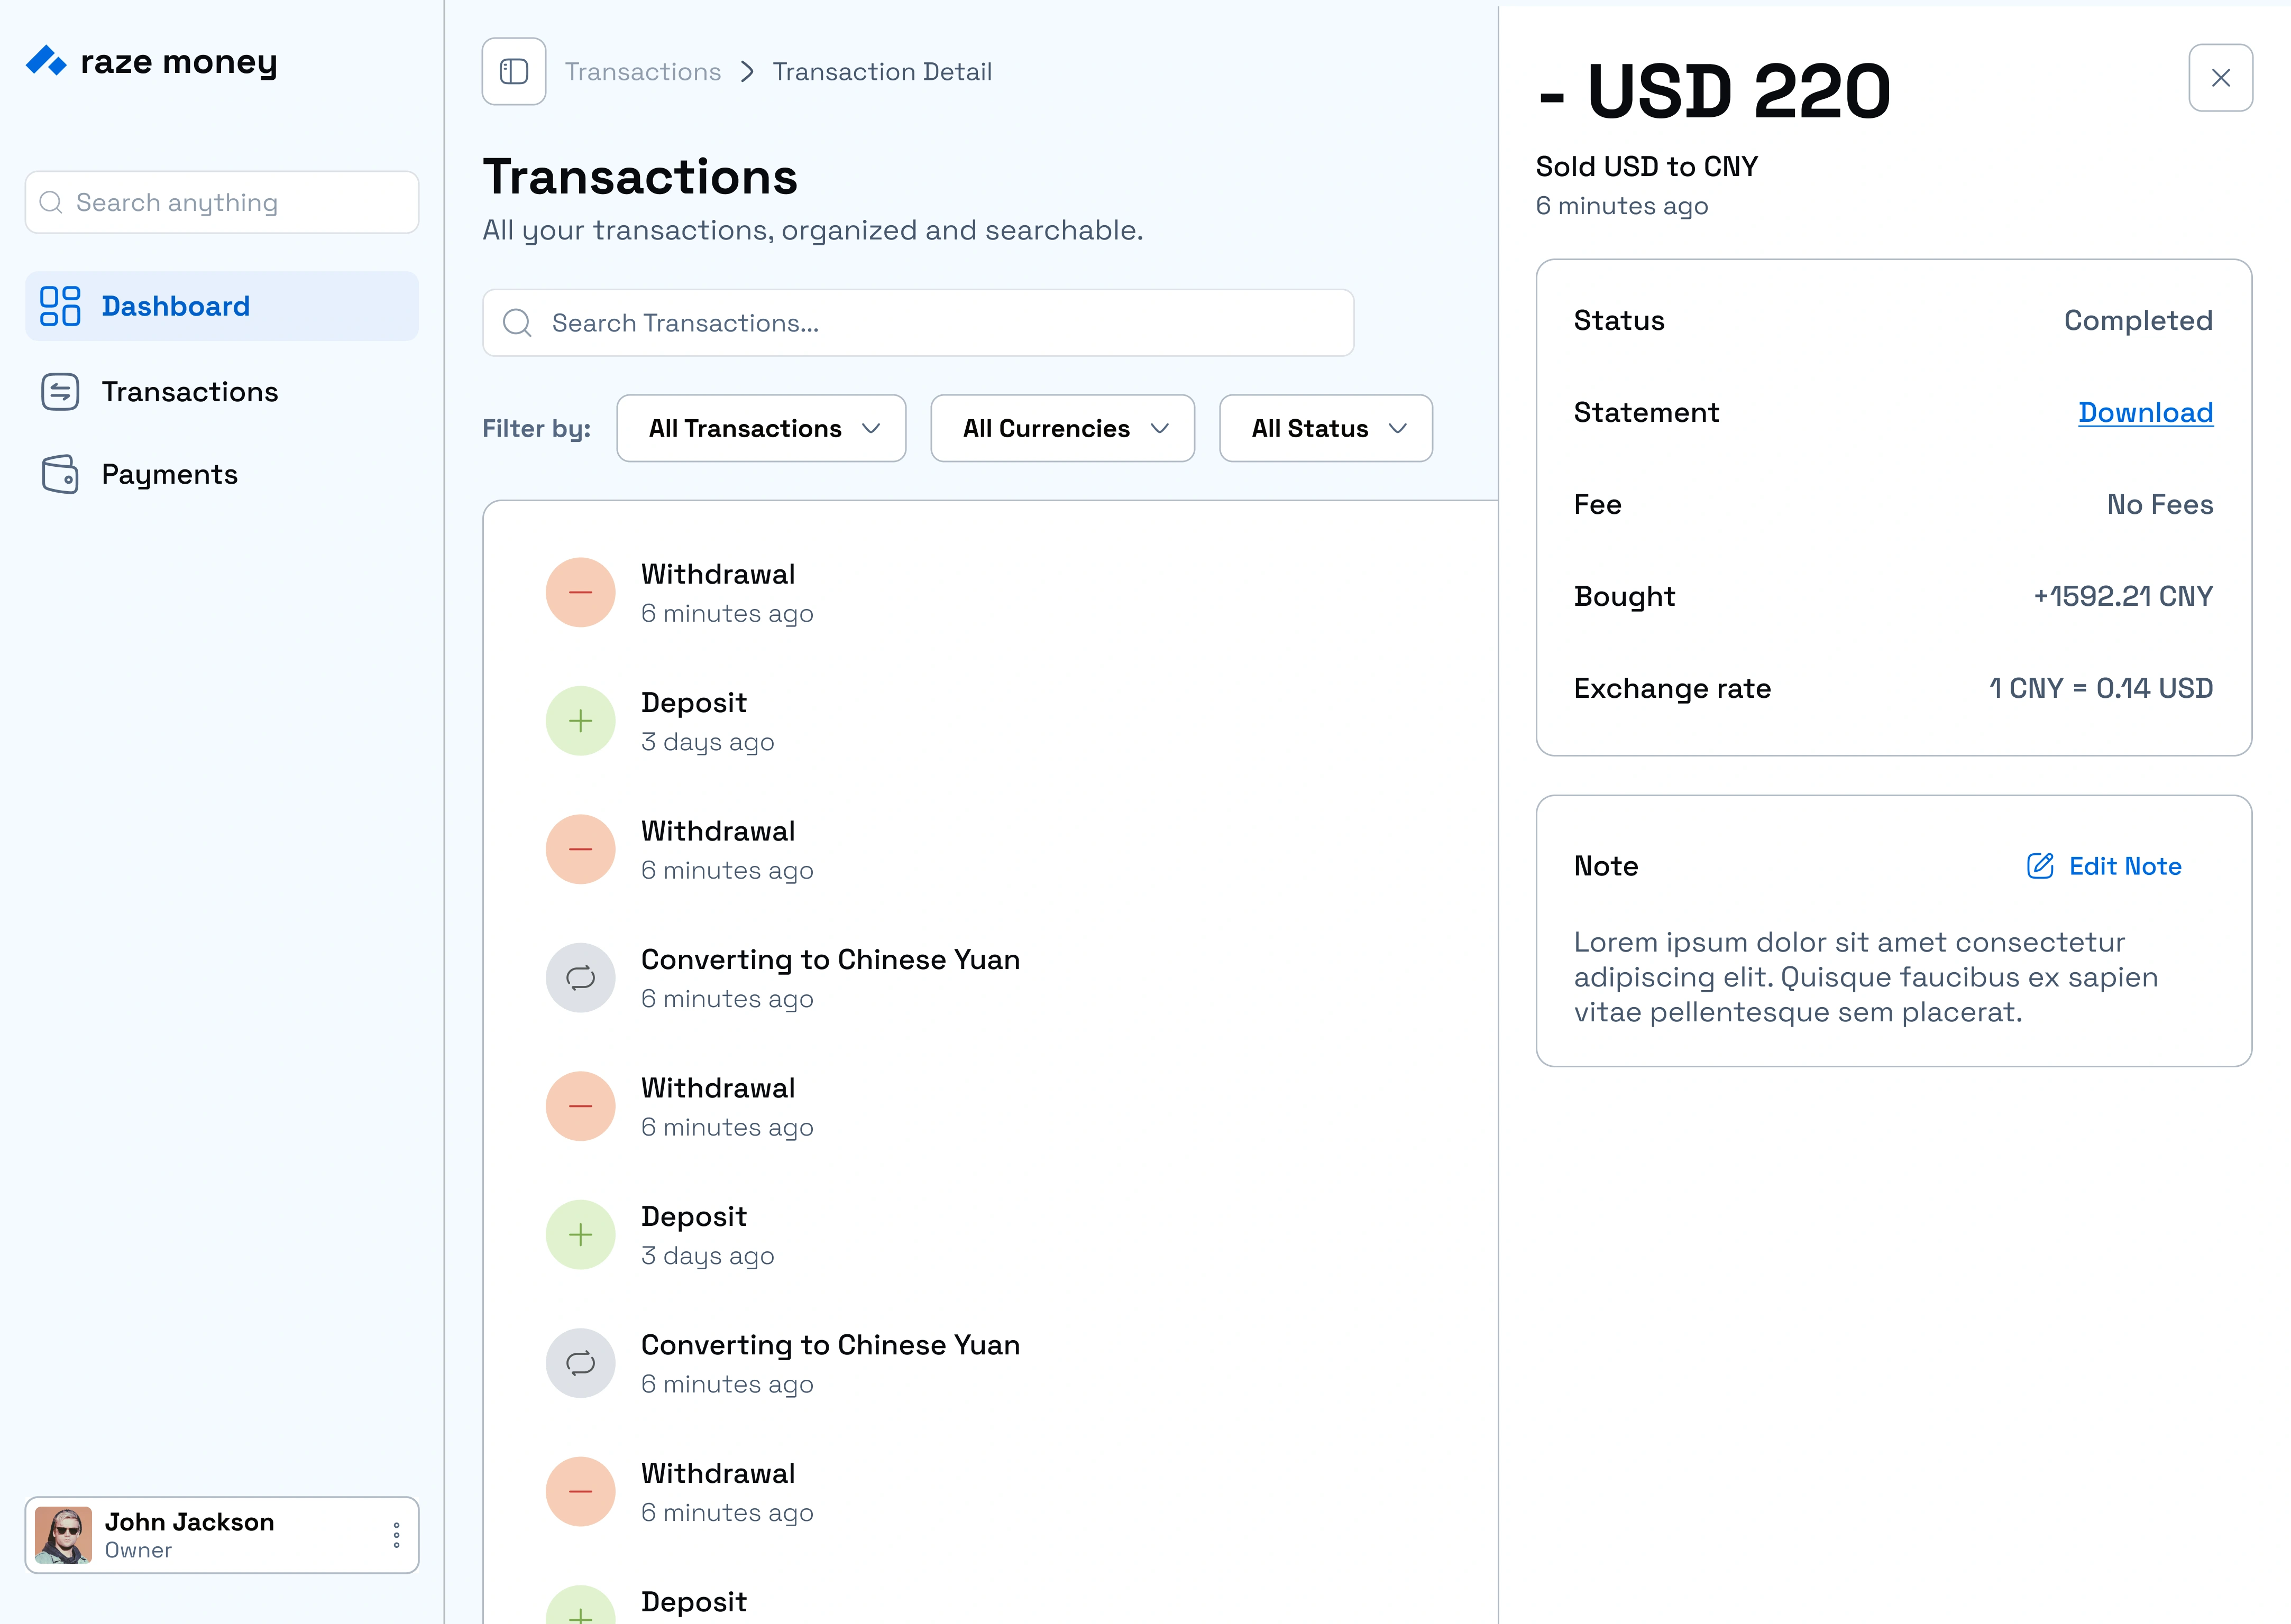
Task: Click the first Withdrawal minus icon
Action: tap(579, 592)
